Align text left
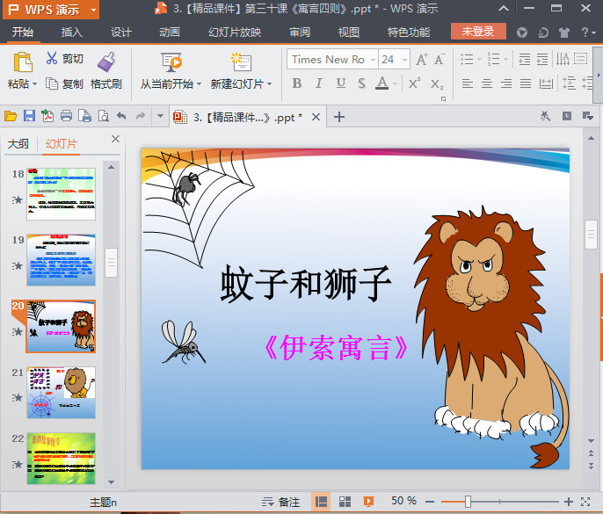The height and width of the screenshot is (514, 603). (468, 83)
